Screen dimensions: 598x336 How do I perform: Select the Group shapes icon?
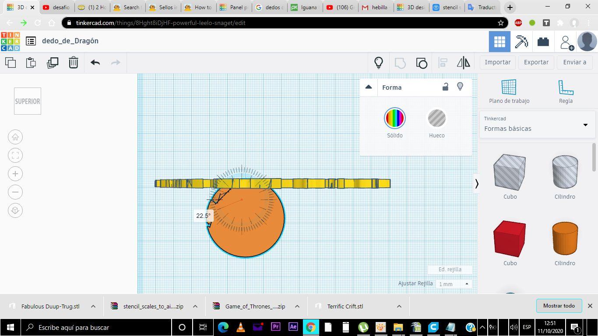click(x=400, y=63)
